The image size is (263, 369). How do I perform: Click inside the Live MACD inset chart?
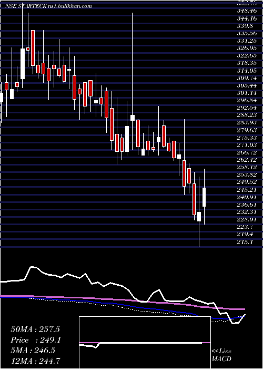click(x=145, y=343)
